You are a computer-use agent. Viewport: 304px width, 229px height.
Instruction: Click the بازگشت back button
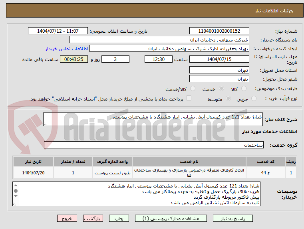[93, 218]
